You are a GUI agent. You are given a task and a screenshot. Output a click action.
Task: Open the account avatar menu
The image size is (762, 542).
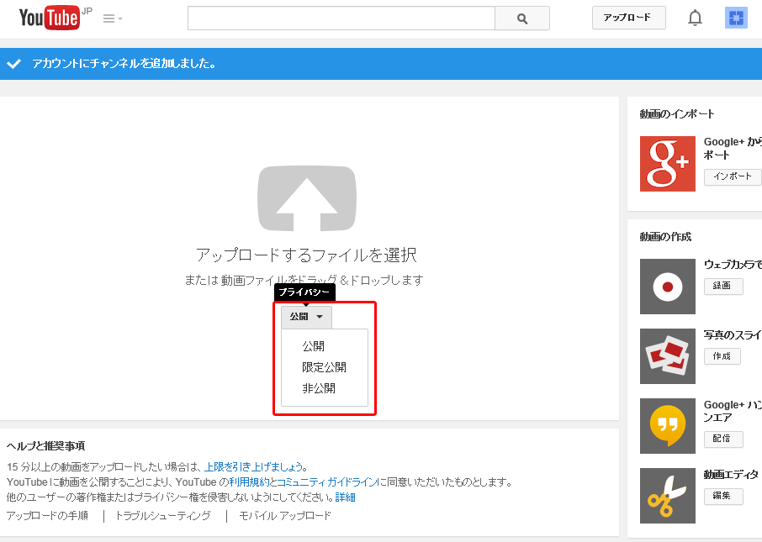736,18
